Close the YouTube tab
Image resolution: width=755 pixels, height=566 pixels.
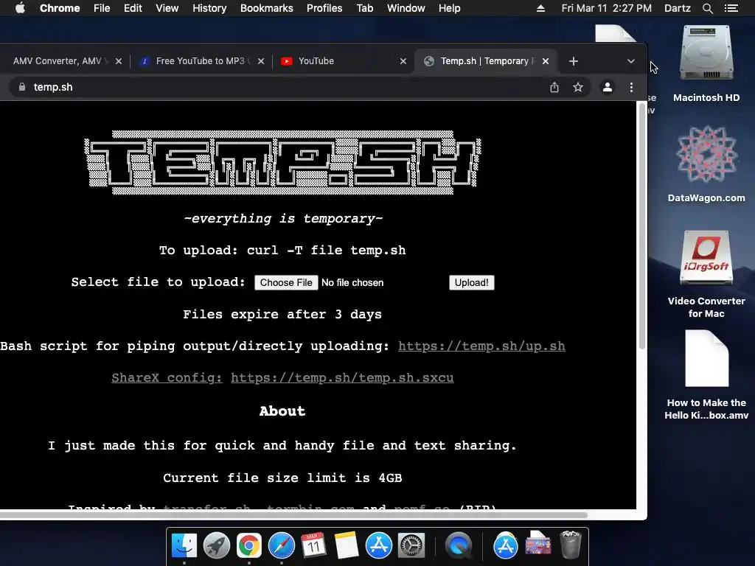coord(403,61)
